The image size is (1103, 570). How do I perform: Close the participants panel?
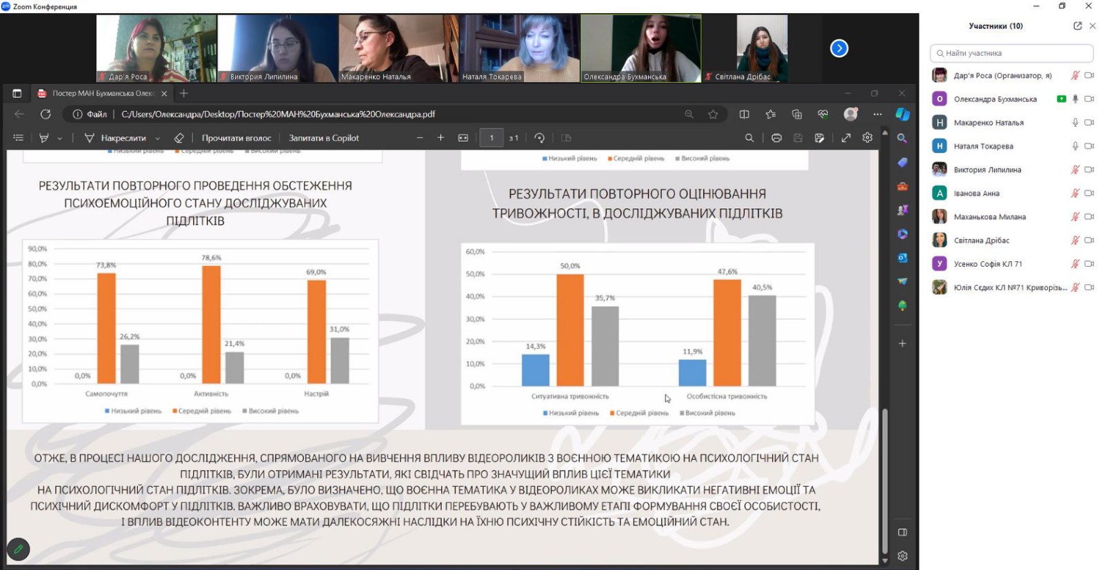1093,26
